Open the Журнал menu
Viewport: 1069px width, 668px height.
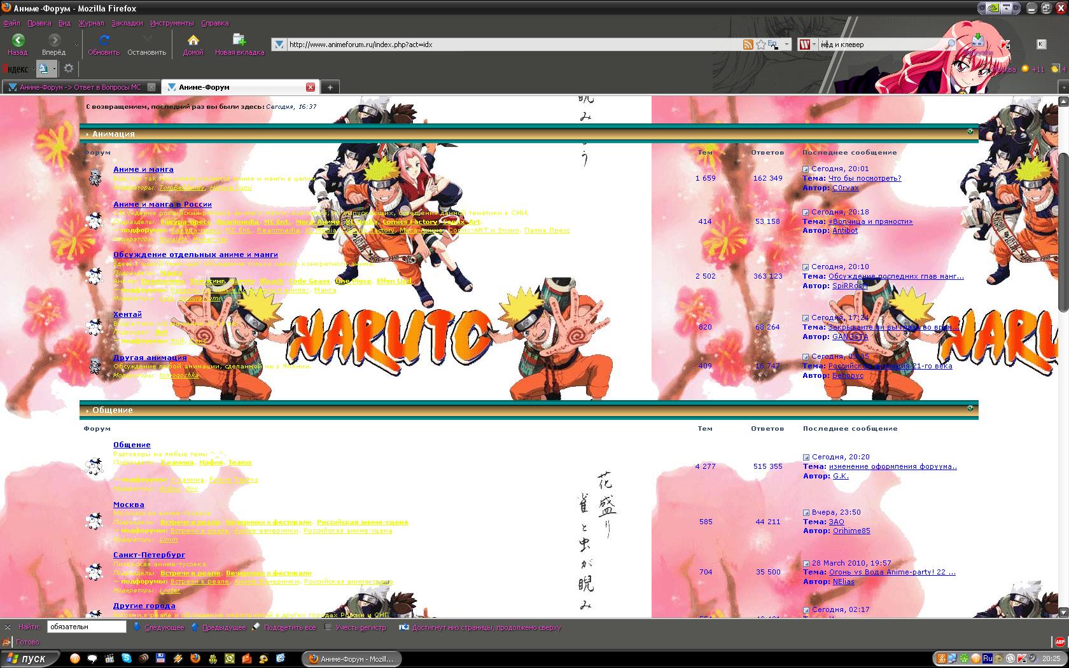(91, 23)
